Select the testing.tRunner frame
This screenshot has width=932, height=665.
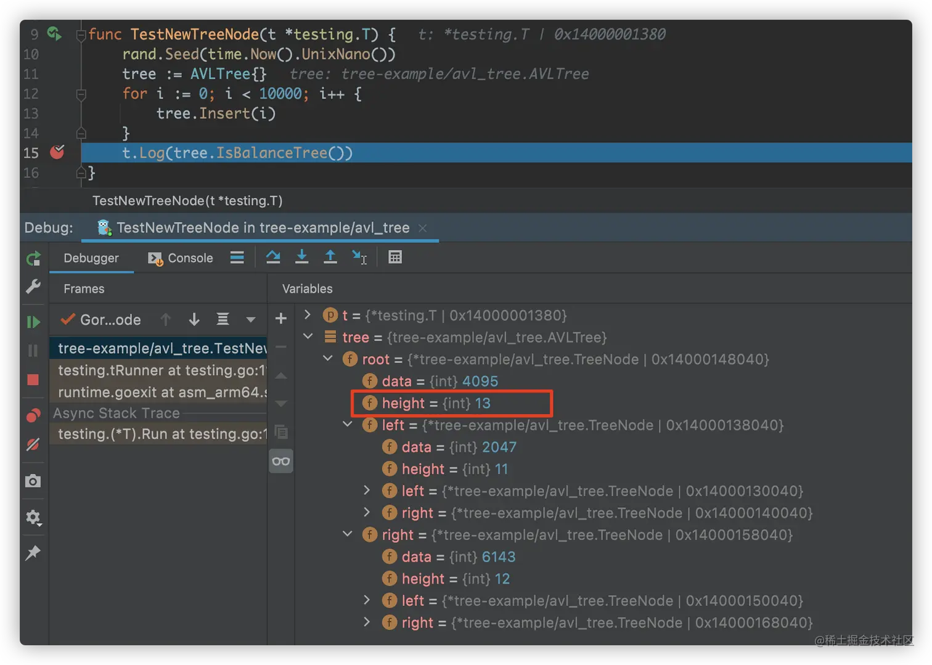click(158, 370)
